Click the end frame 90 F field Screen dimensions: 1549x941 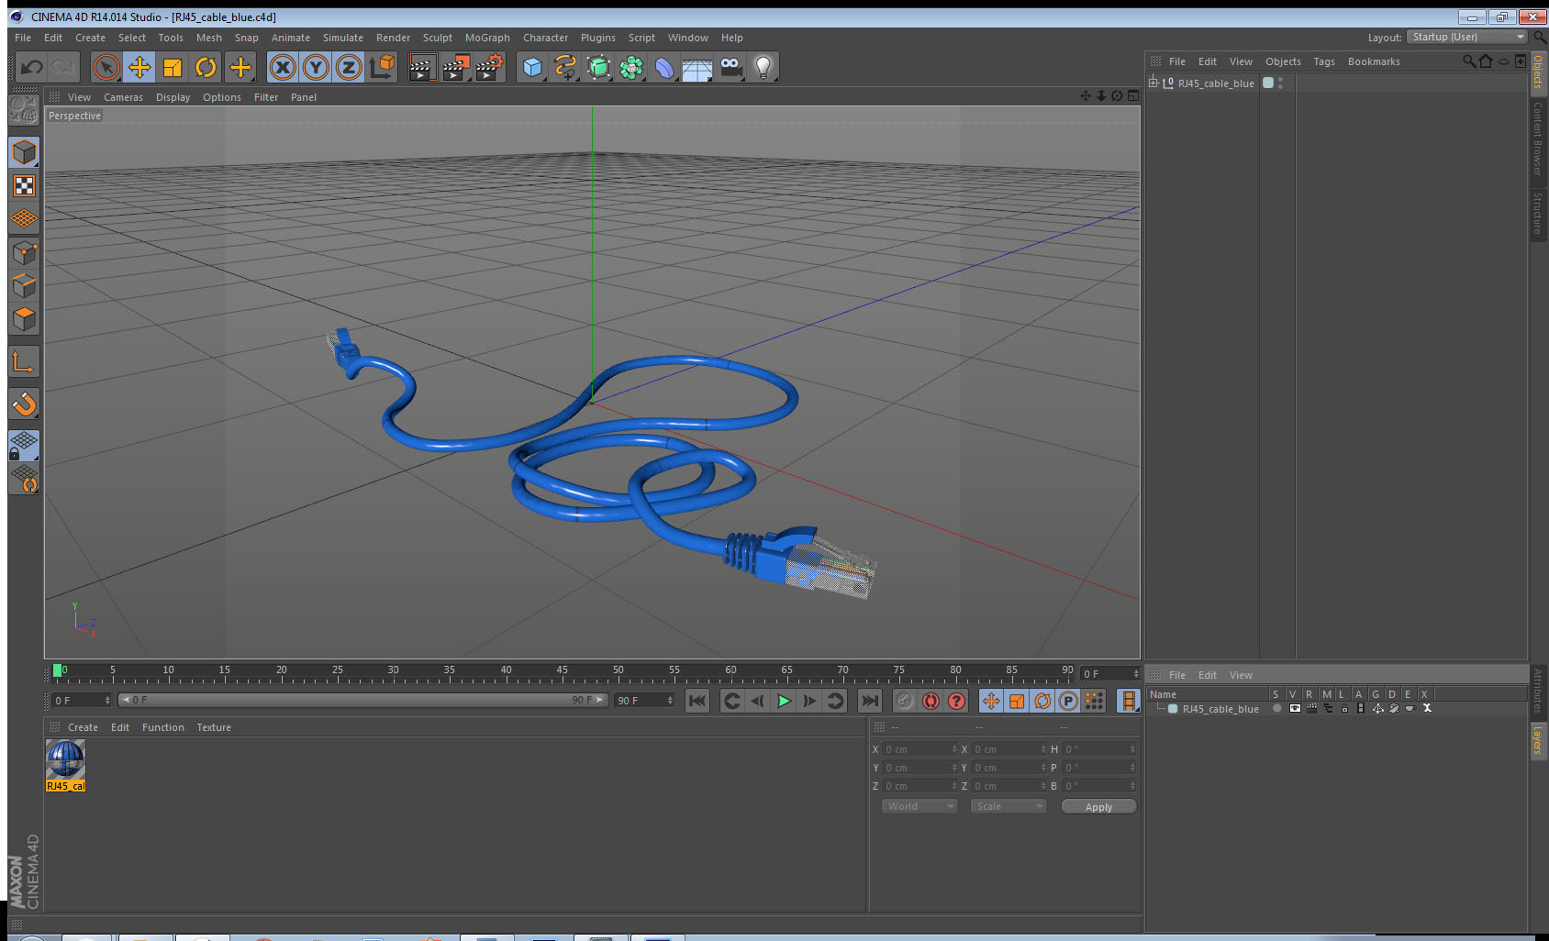[644, 701]
